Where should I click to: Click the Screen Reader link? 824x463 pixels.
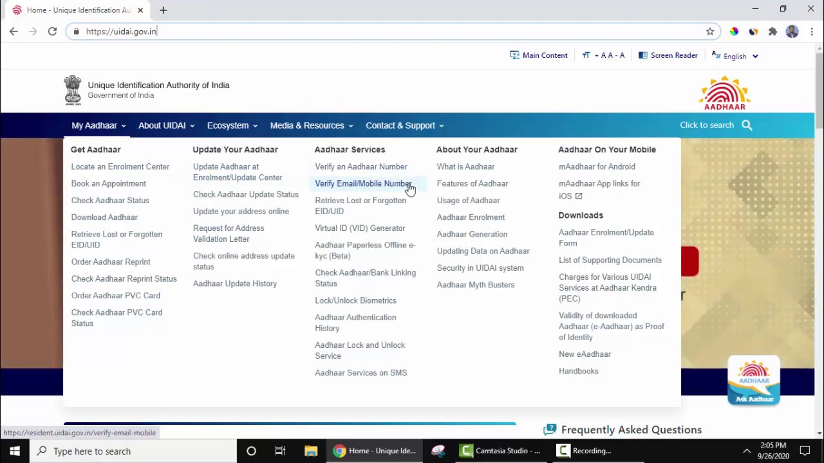click(x=668, y=55)
